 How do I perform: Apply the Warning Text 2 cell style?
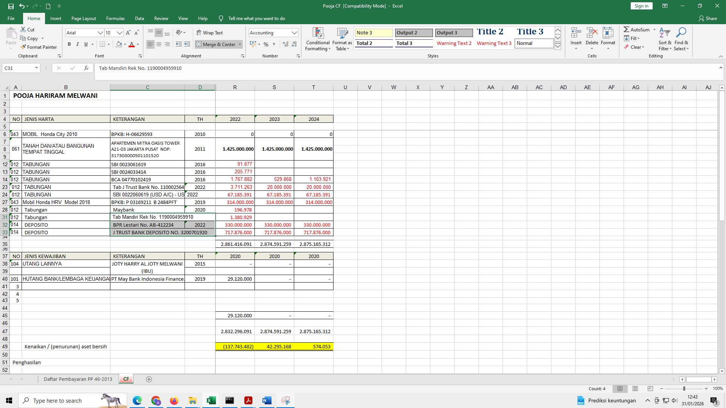pos(454,43)
